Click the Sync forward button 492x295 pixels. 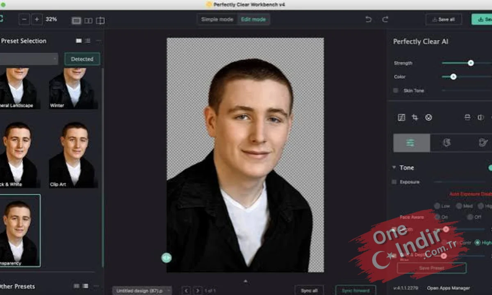(x=355, y=290)
